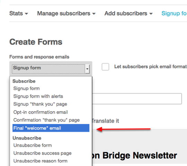Select Unsubscribe success page option
The width and height of the screenshot is (187, 166).
coord(43,153)
